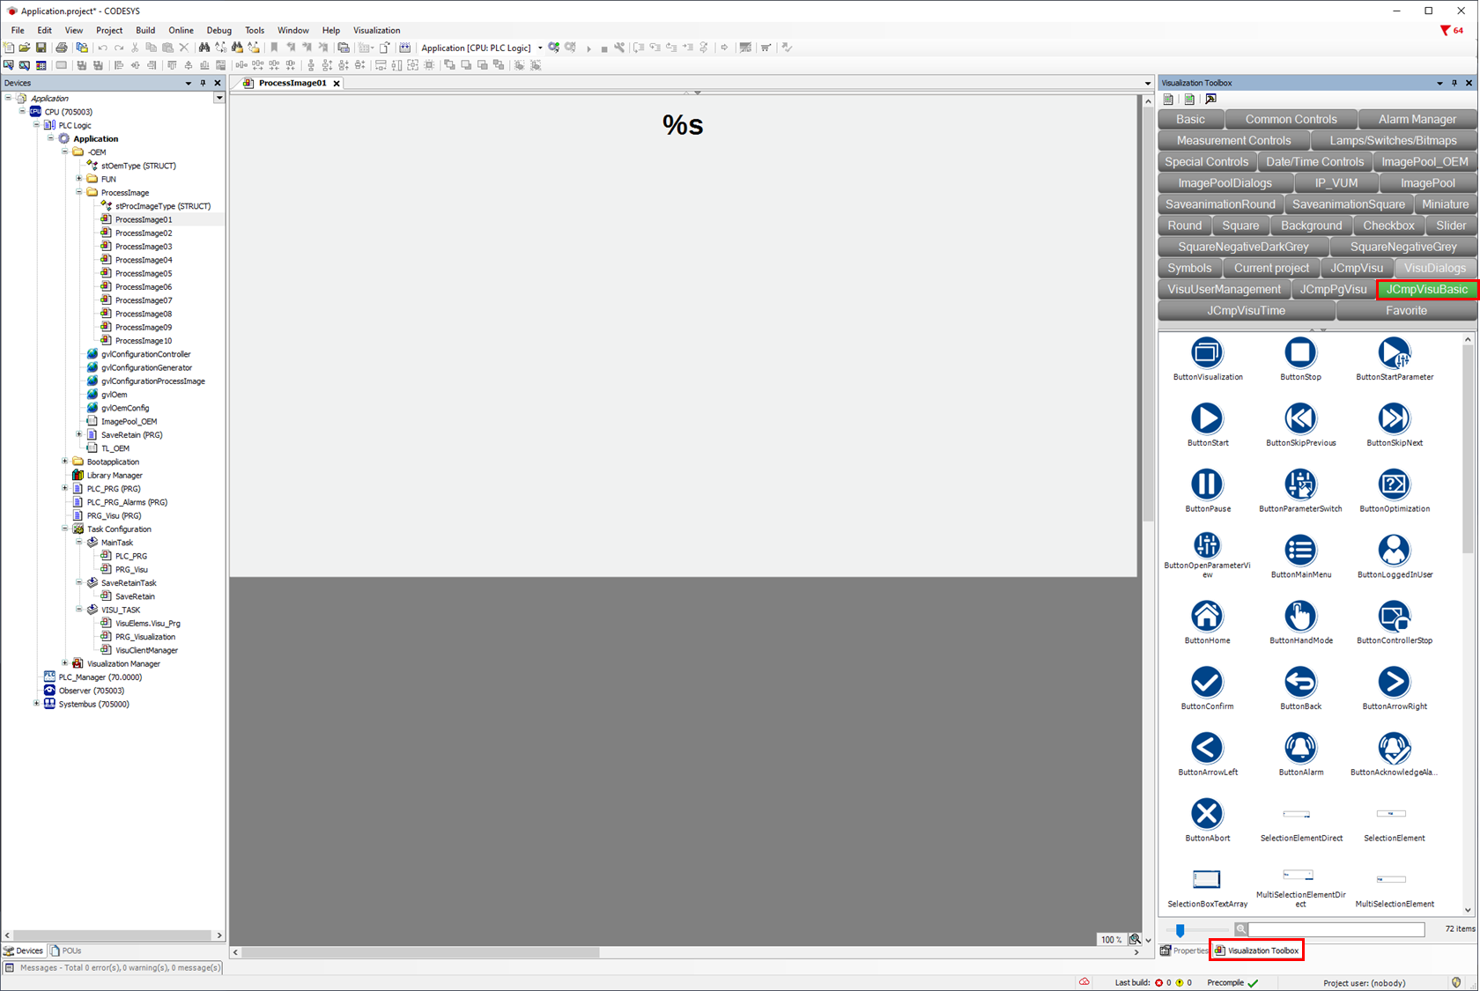Expand the Visualization Manager node
Screen dimensions: 1480x991
pos(65,663)
